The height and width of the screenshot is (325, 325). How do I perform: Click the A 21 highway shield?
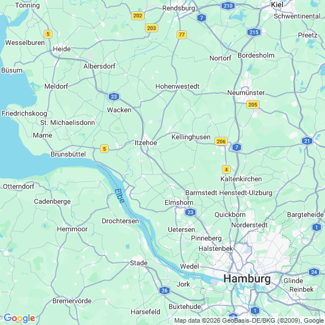[x=307, y=141]
